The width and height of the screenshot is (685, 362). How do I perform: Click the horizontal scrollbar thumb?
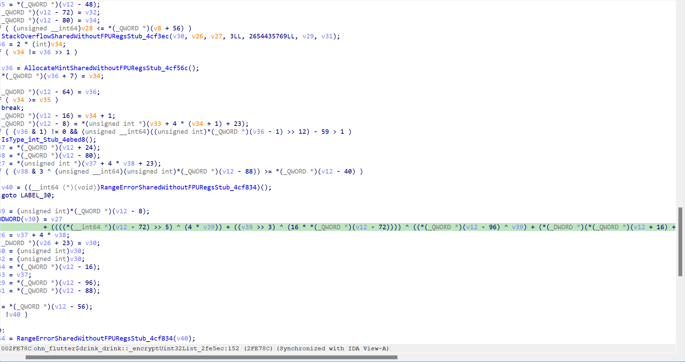tap(211, 357)
